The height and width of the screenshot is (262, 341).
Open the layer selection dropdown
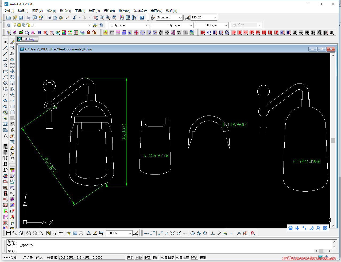[89, 25]
